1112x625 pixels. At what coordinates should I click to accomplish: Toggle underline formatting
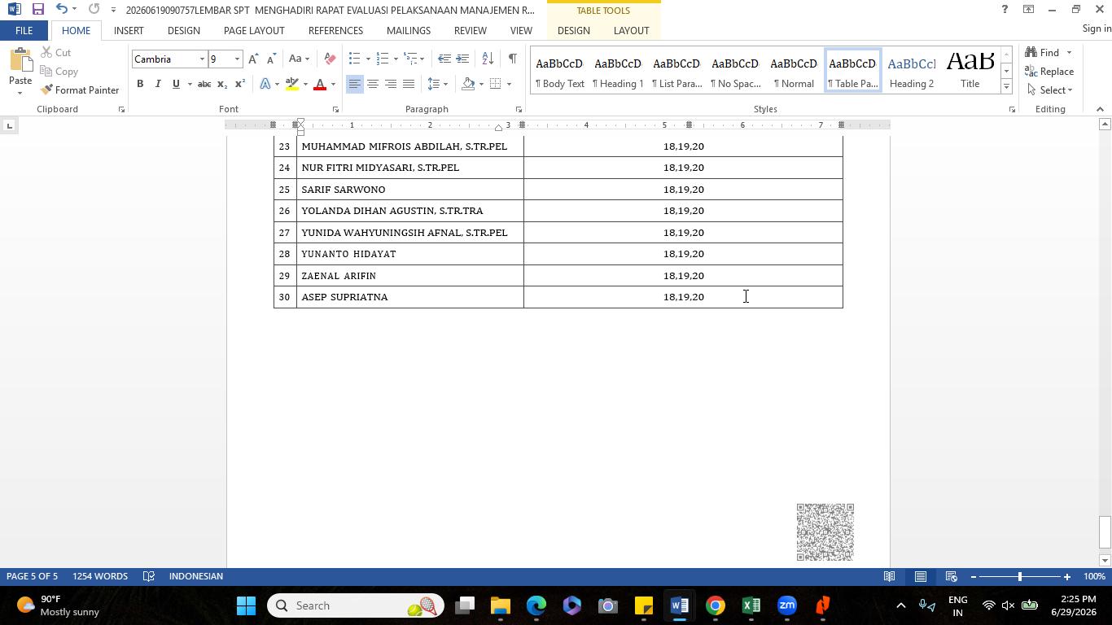(176, 84)
